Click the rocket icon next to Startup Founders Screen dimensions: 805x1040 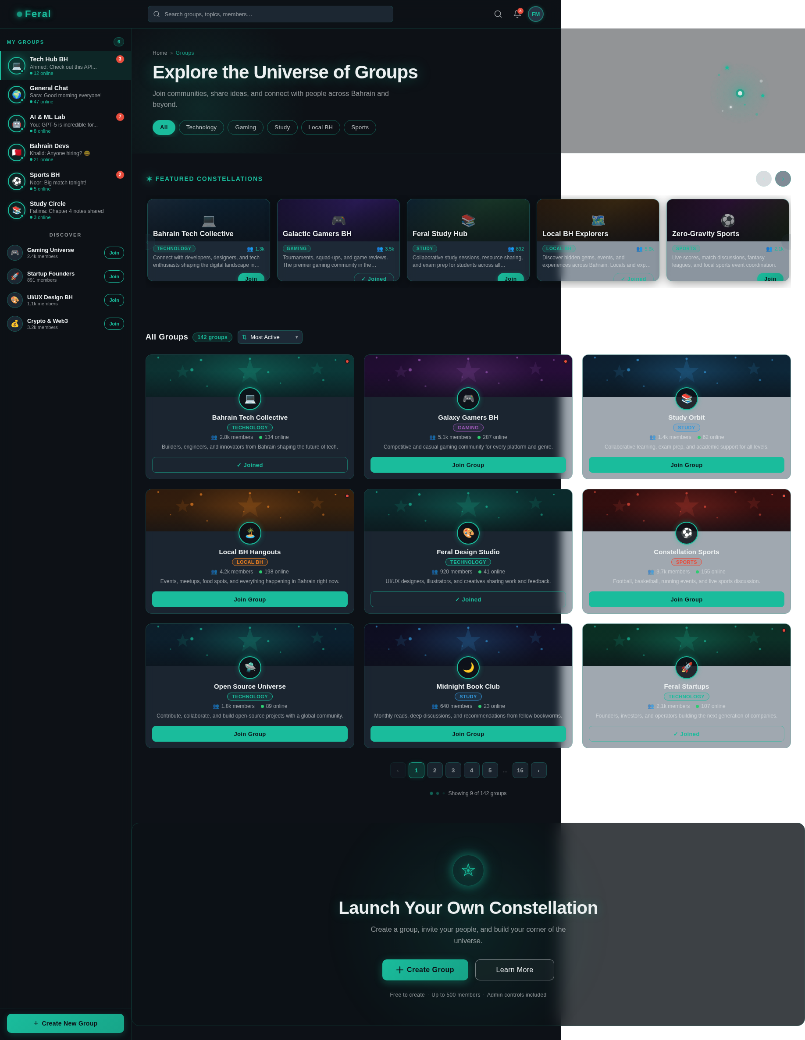pyautogui.click(x=15, y=276)
